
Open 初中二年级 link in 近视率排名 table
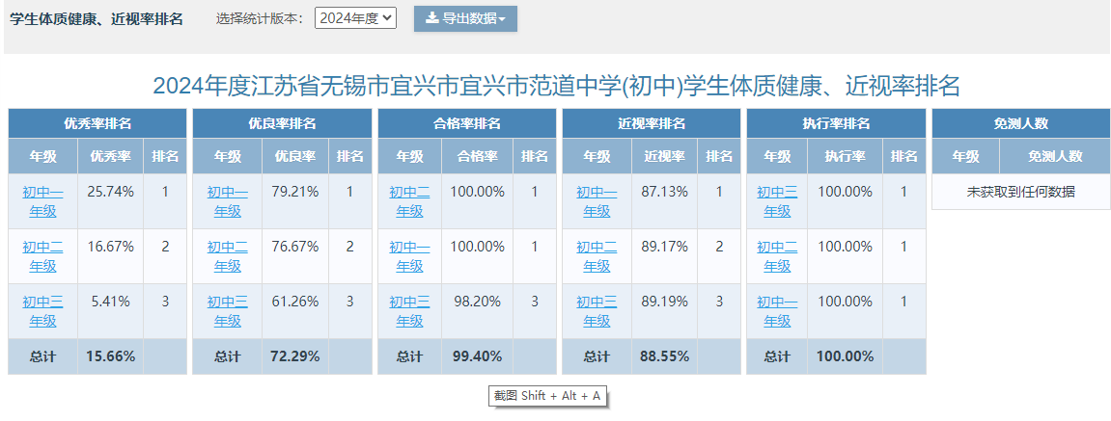point(597,256)
